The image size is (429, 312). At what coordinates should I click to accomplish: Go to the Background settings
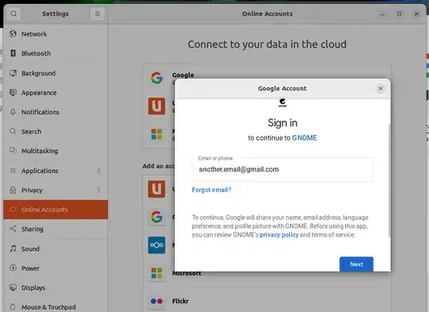click(x=56, y=73)
